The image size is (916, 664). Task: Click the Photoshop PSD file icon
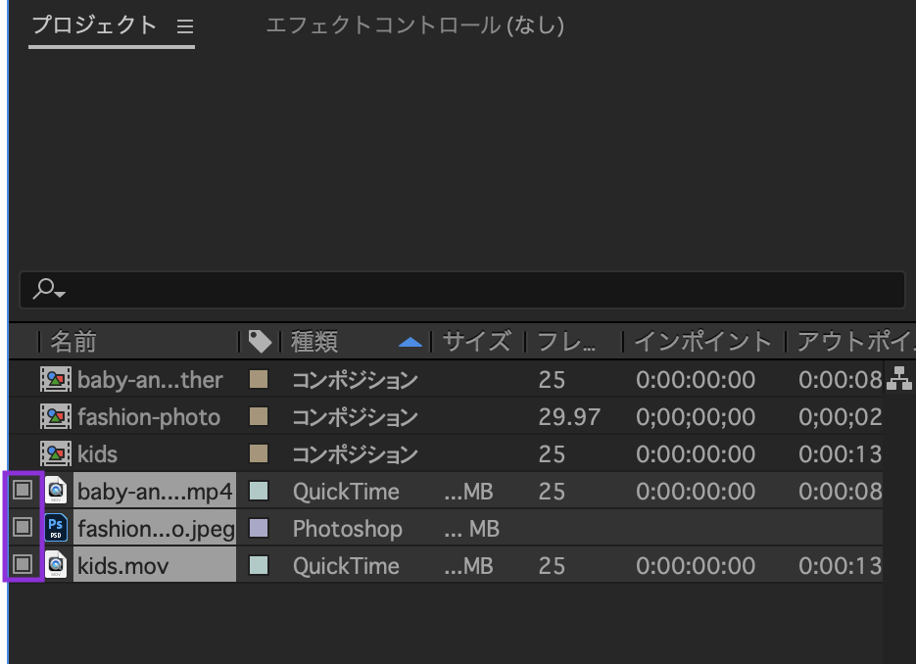point(57,529)
